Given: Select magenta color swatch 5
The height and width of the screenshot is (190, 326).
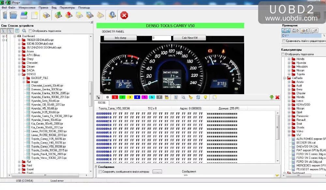Looking at the screenshot, I should 144,97.
